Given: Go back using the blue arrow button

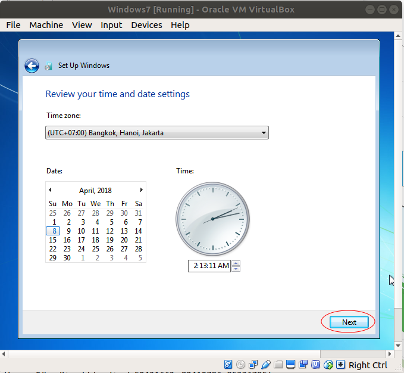Looking at the screenshot, I should coord(32,66).
